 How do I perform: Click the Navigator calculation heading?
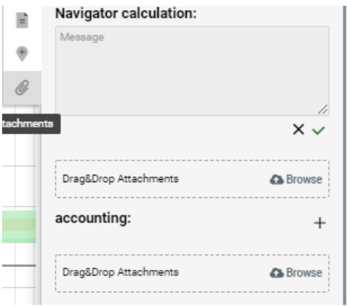click(126, 14)
